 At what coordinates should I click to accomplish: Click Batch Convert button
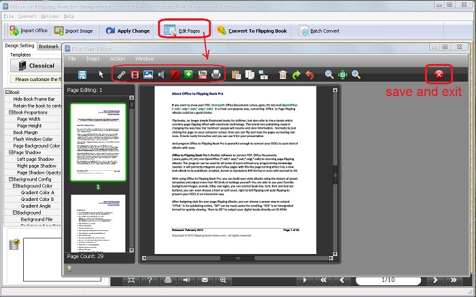point(319,31)
